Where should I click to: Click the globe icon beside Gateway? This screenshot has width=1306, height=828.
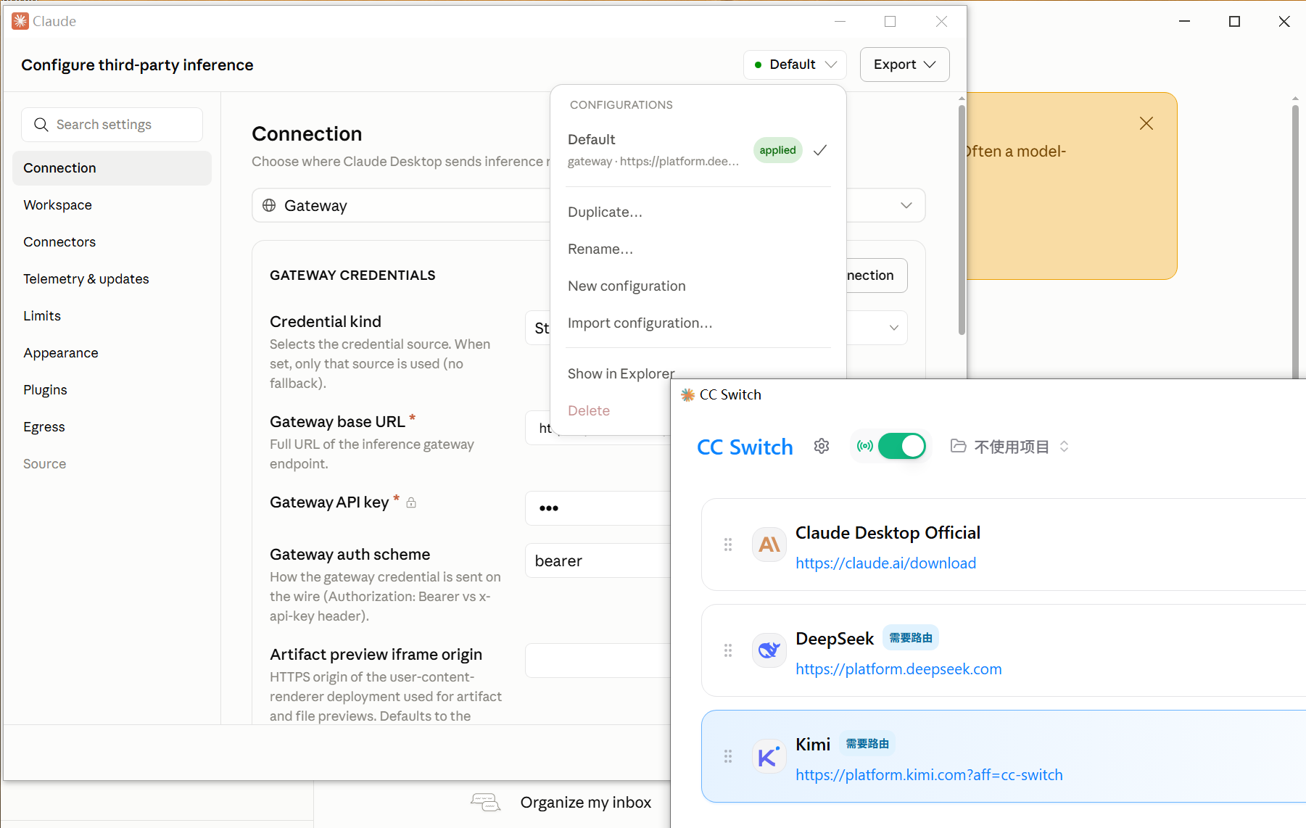pos(269,205)
